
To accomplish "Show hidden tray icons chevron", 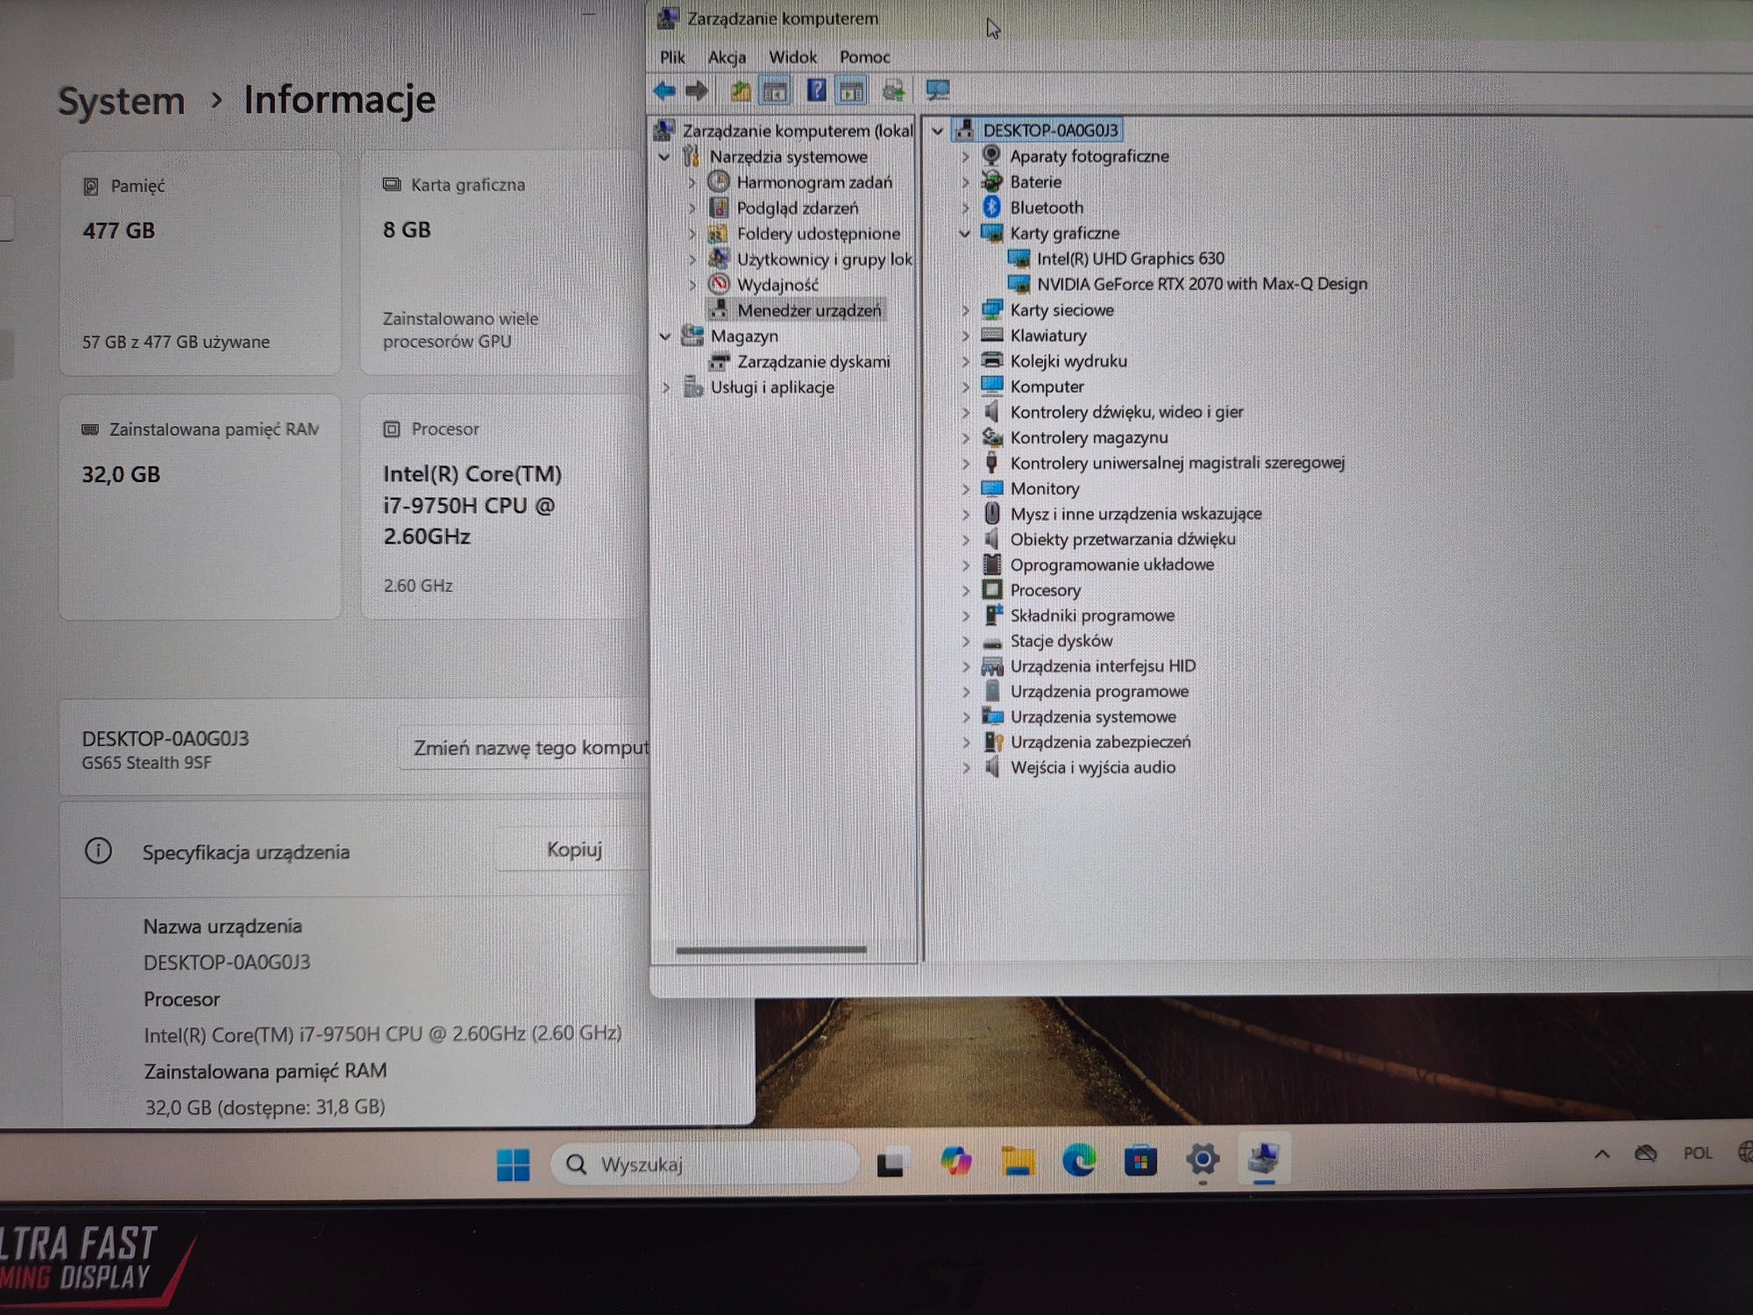I will pyautogui.click(x=1601, y=1154).
